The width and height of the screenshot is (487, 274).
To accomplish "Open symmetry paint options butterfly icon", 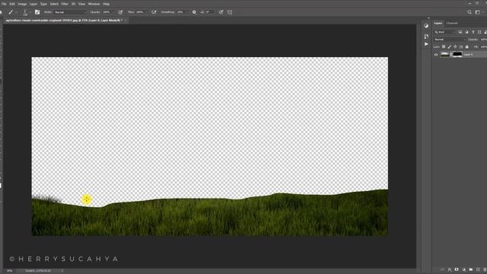I will tap(230, 12).
